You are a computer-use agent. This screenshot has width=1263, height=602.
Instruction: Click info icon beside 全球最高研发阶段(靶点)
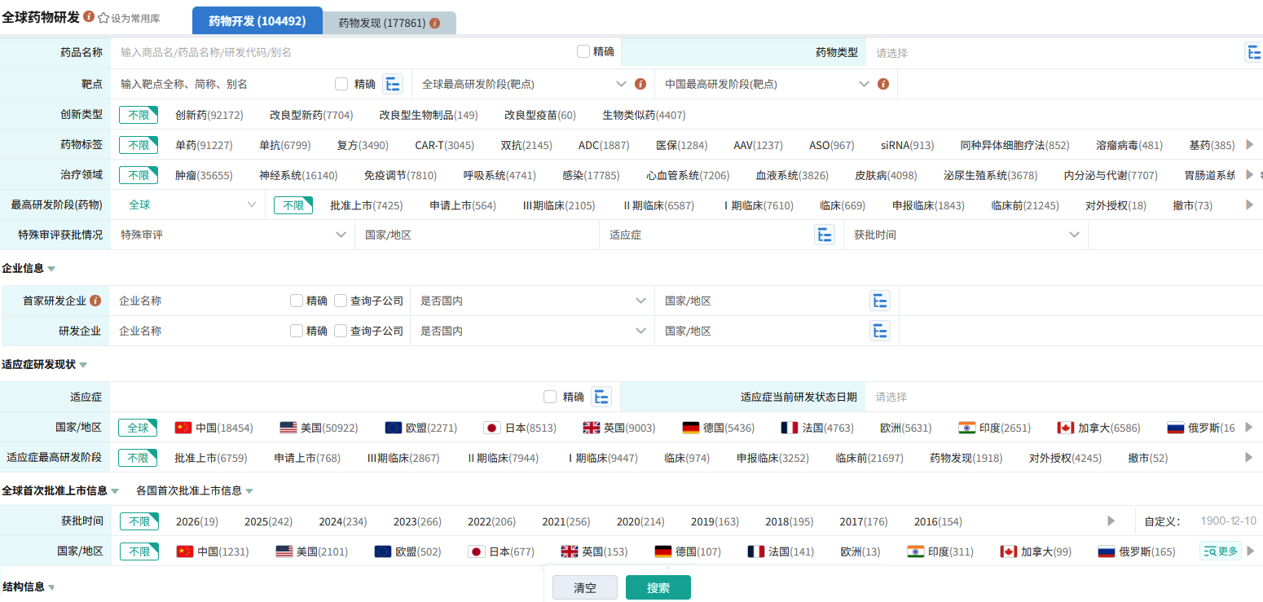[640, 84]
